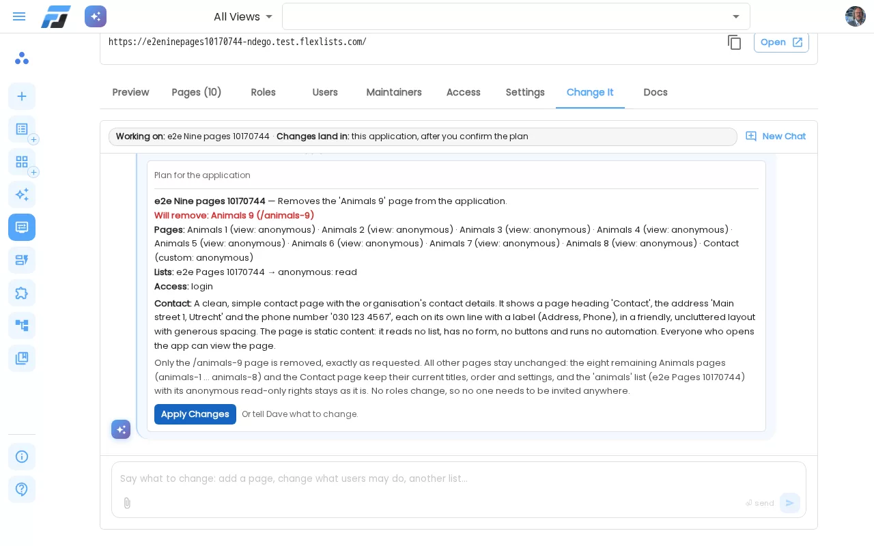874x546 pixels.
Task: Go to the Users tab
Action: (x=325, y=92)
